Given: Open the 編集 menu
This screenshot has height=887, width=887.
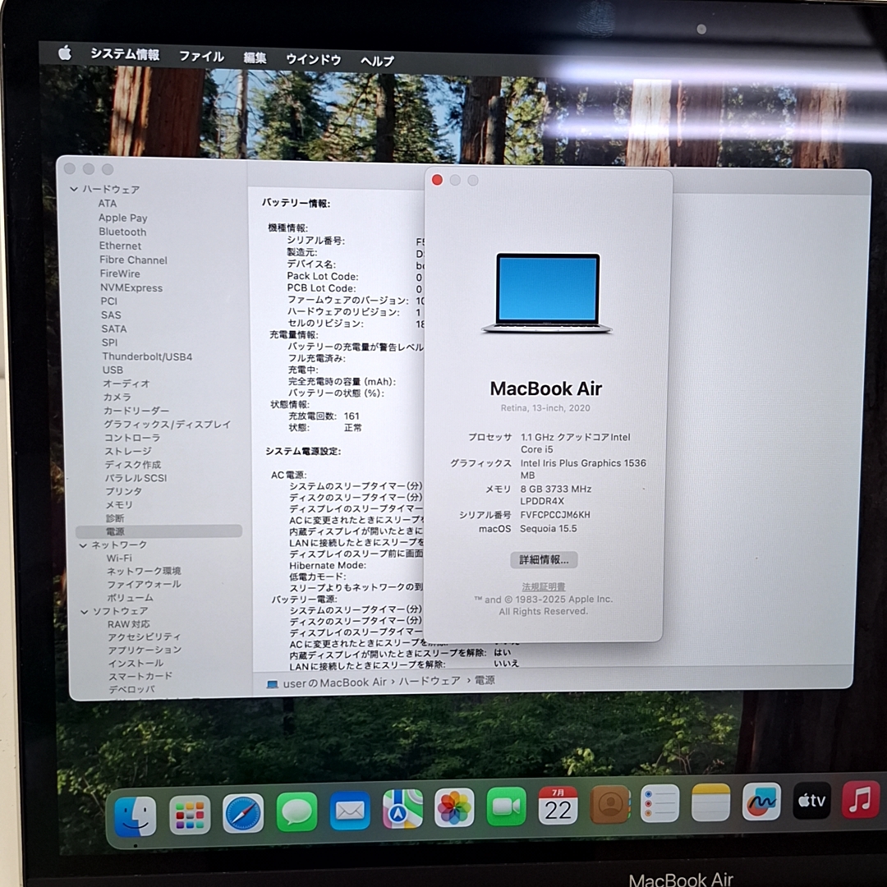Looking at the screenshot, I should [x=255, y=57].
